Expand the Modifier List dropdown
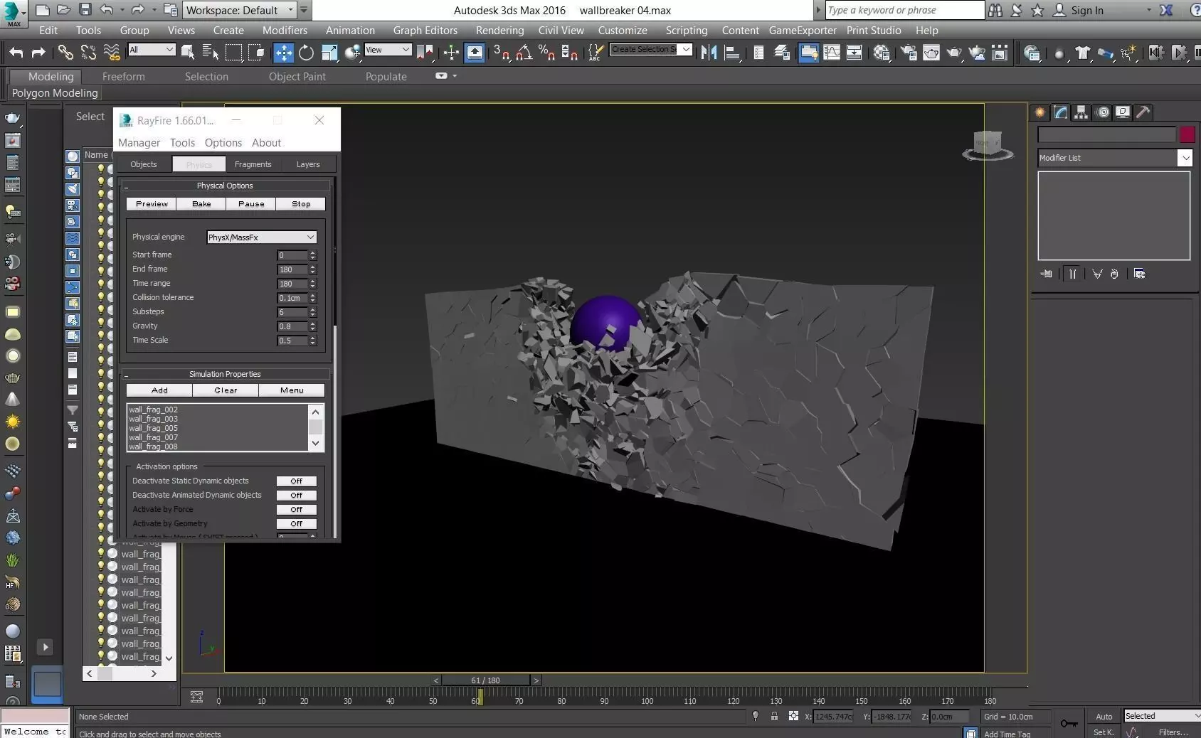Image resolution: width=1201 pixels, height=738 pixels. click(x=1185, y=158)
